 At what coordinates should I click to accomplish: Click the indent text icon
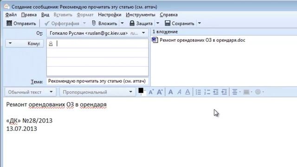(x=224, y=92)
